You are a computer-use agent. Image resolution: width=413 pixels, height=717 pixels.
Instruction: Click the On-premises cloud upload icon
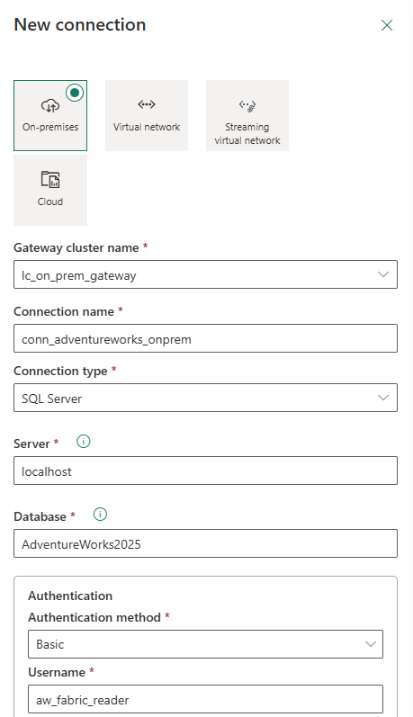(50, 105)
